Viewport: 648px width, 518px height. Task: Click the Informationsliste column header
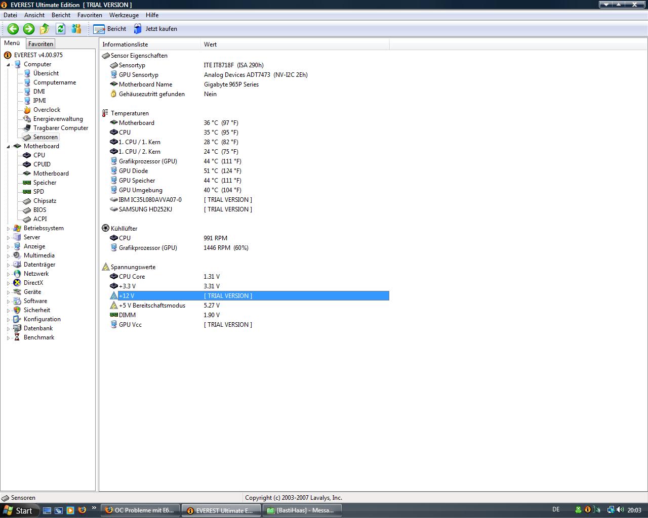150,45
